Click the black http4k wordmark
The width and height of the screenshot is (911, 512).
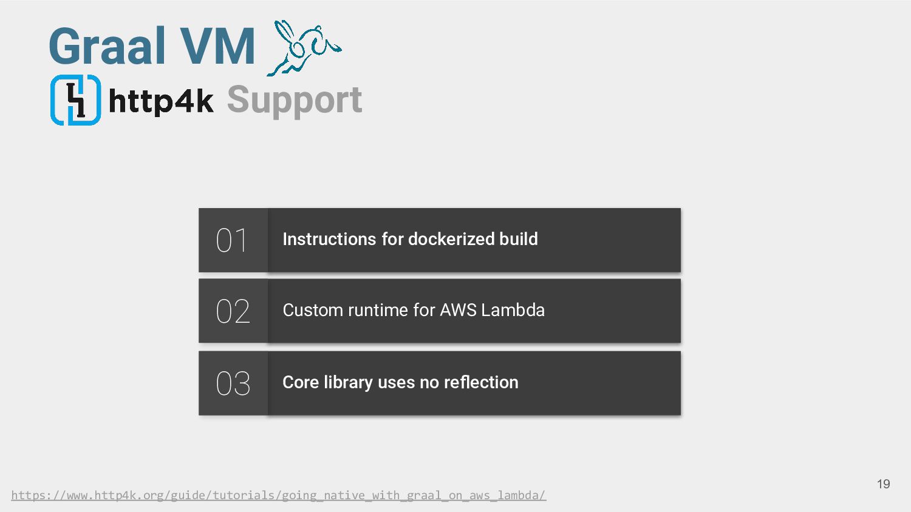click(x=161, y=101)
